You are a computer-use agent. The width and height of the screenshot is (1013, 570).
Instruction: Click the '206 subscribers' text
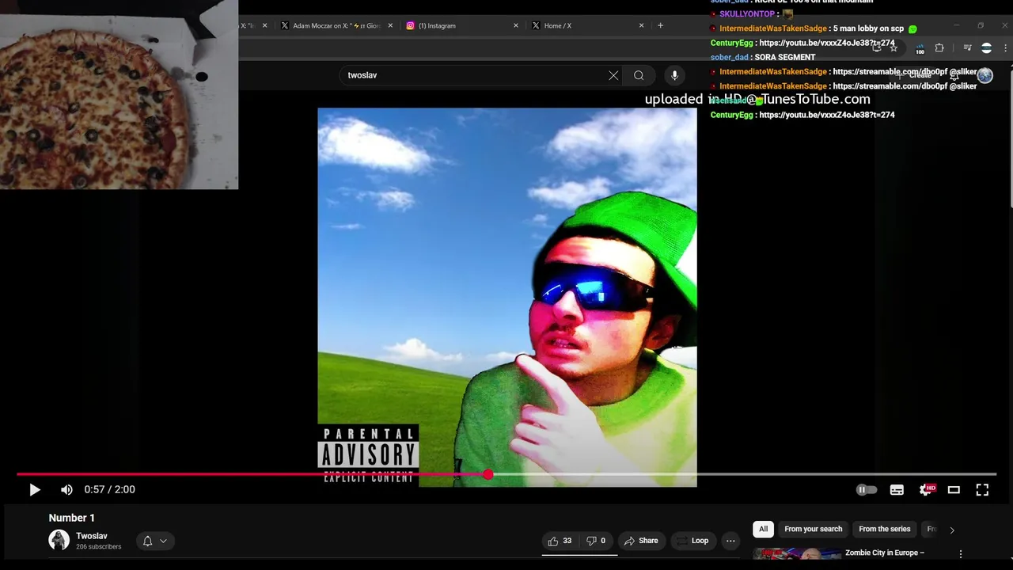click(98, 547)
